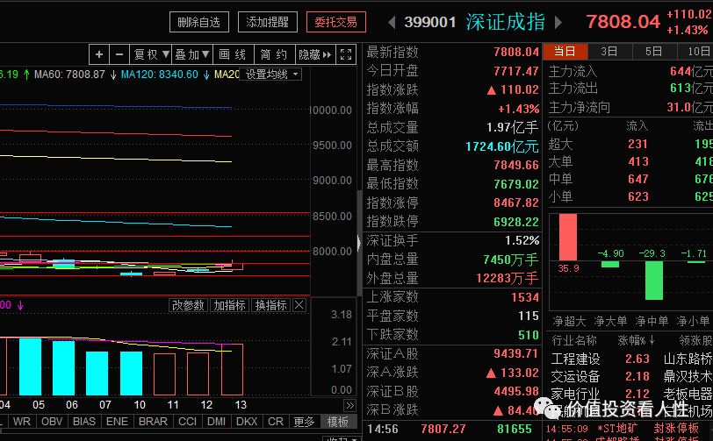Screen dimensions: 713x441
Task: Click the zoom-out minus icon on chart toolbar
Action: pos(119,55)
